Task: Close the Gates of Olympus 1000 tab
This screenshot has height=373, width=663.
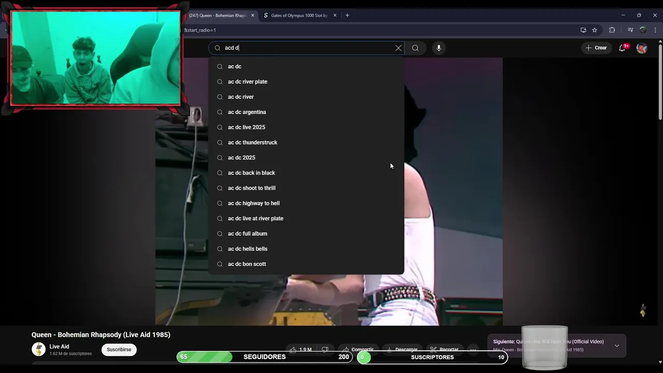Action: (x=335, y=16)
